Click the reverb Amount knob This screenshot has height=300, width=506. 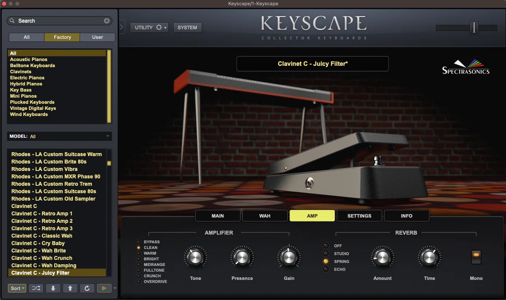[382, 257]
